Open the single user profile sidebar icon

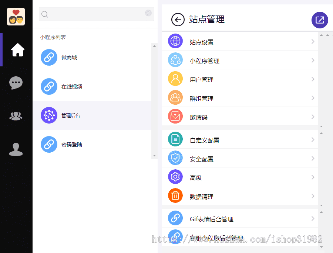16,149
